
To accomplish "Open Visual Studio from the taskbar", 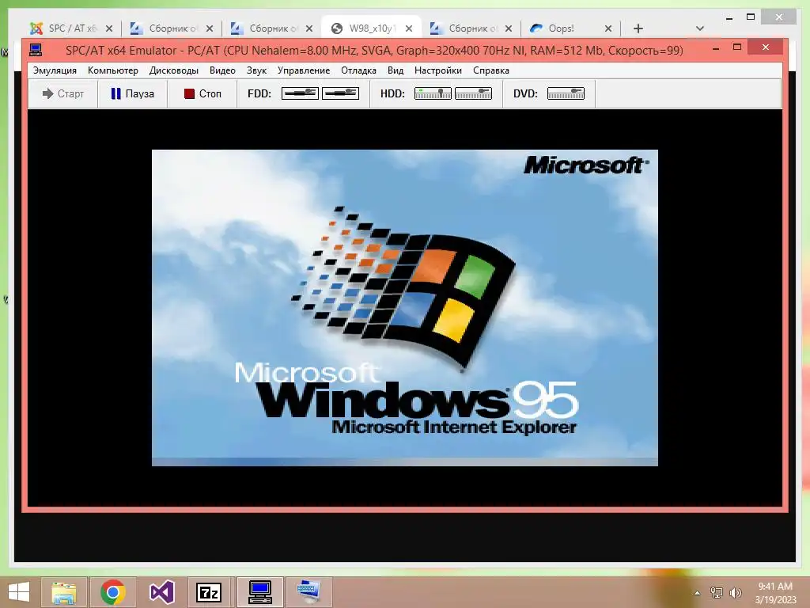I will click(161, 592).
